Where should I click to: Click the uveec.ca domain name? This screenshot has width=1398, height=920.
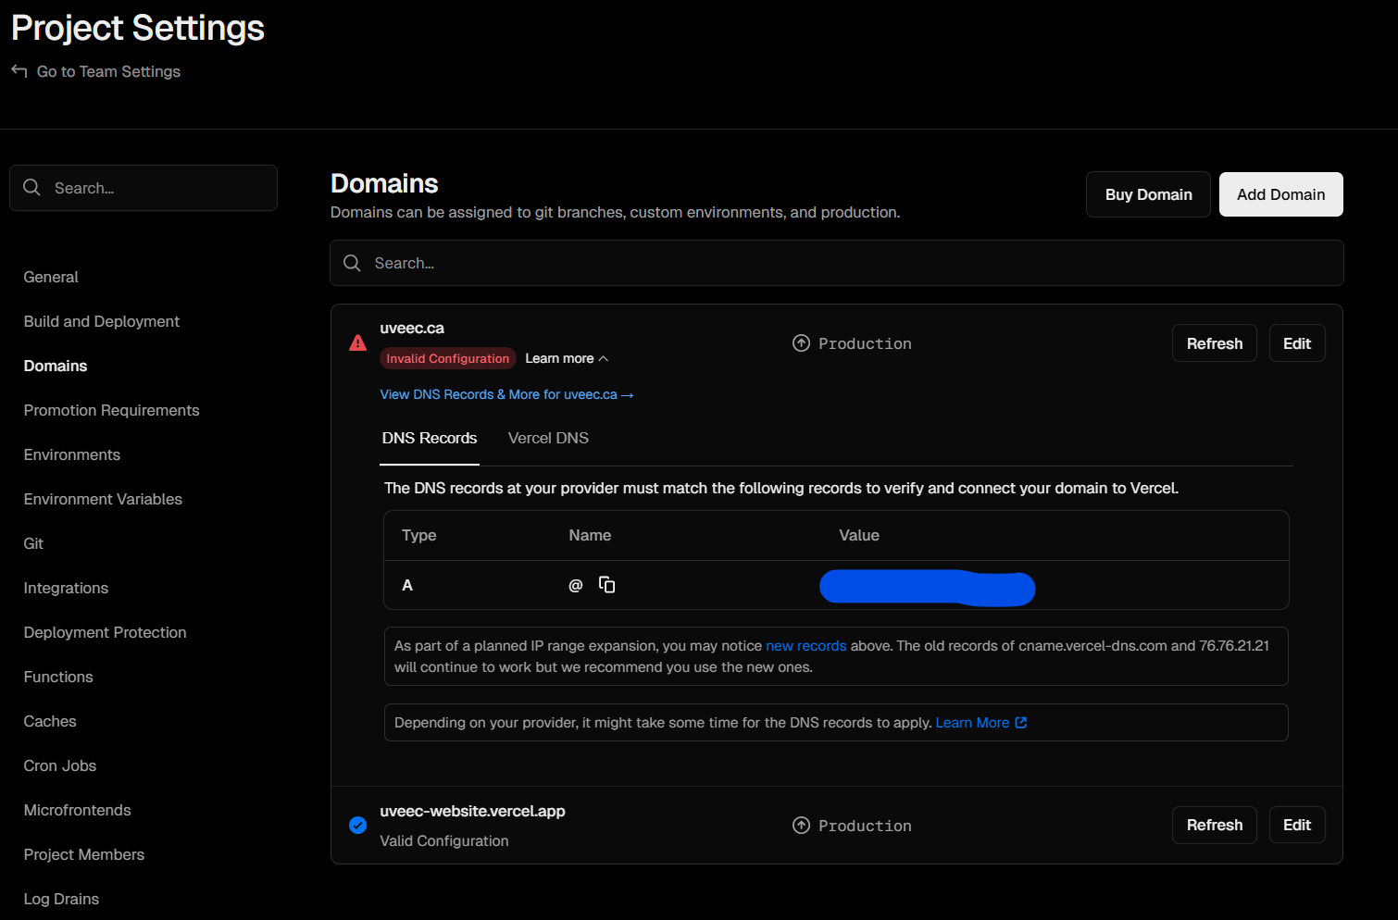[x=412, y=329]
